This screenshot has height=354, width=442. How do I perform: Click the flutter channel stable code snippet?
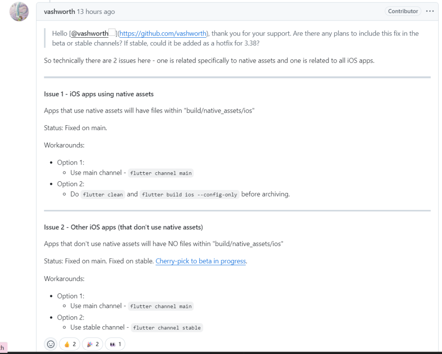[167, 328]
